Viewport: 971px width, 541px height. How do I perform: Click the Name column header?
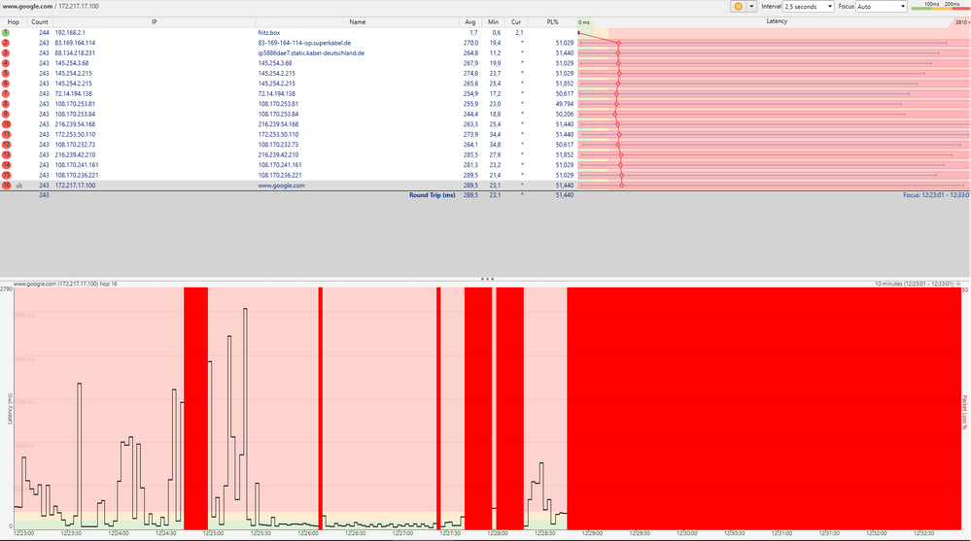click(x=357, y=21)
